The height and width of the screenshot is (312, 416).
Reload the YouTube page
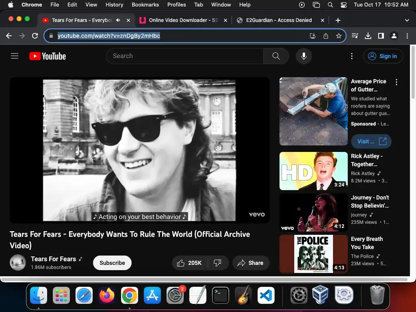pos(35,36)
